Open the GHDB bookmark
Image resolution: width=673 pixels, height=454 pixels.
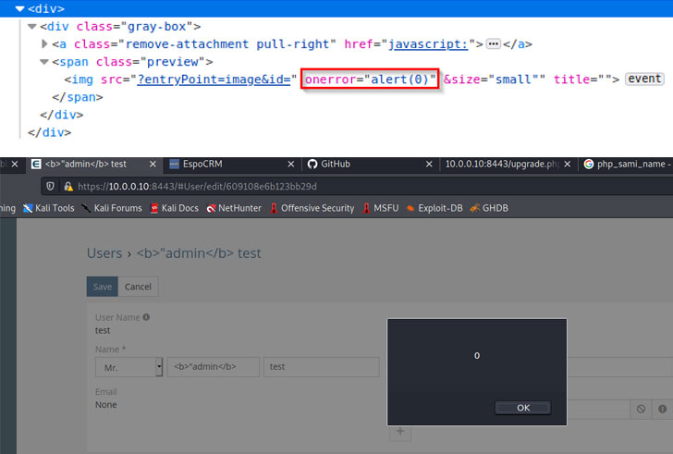tap(488, 208)
